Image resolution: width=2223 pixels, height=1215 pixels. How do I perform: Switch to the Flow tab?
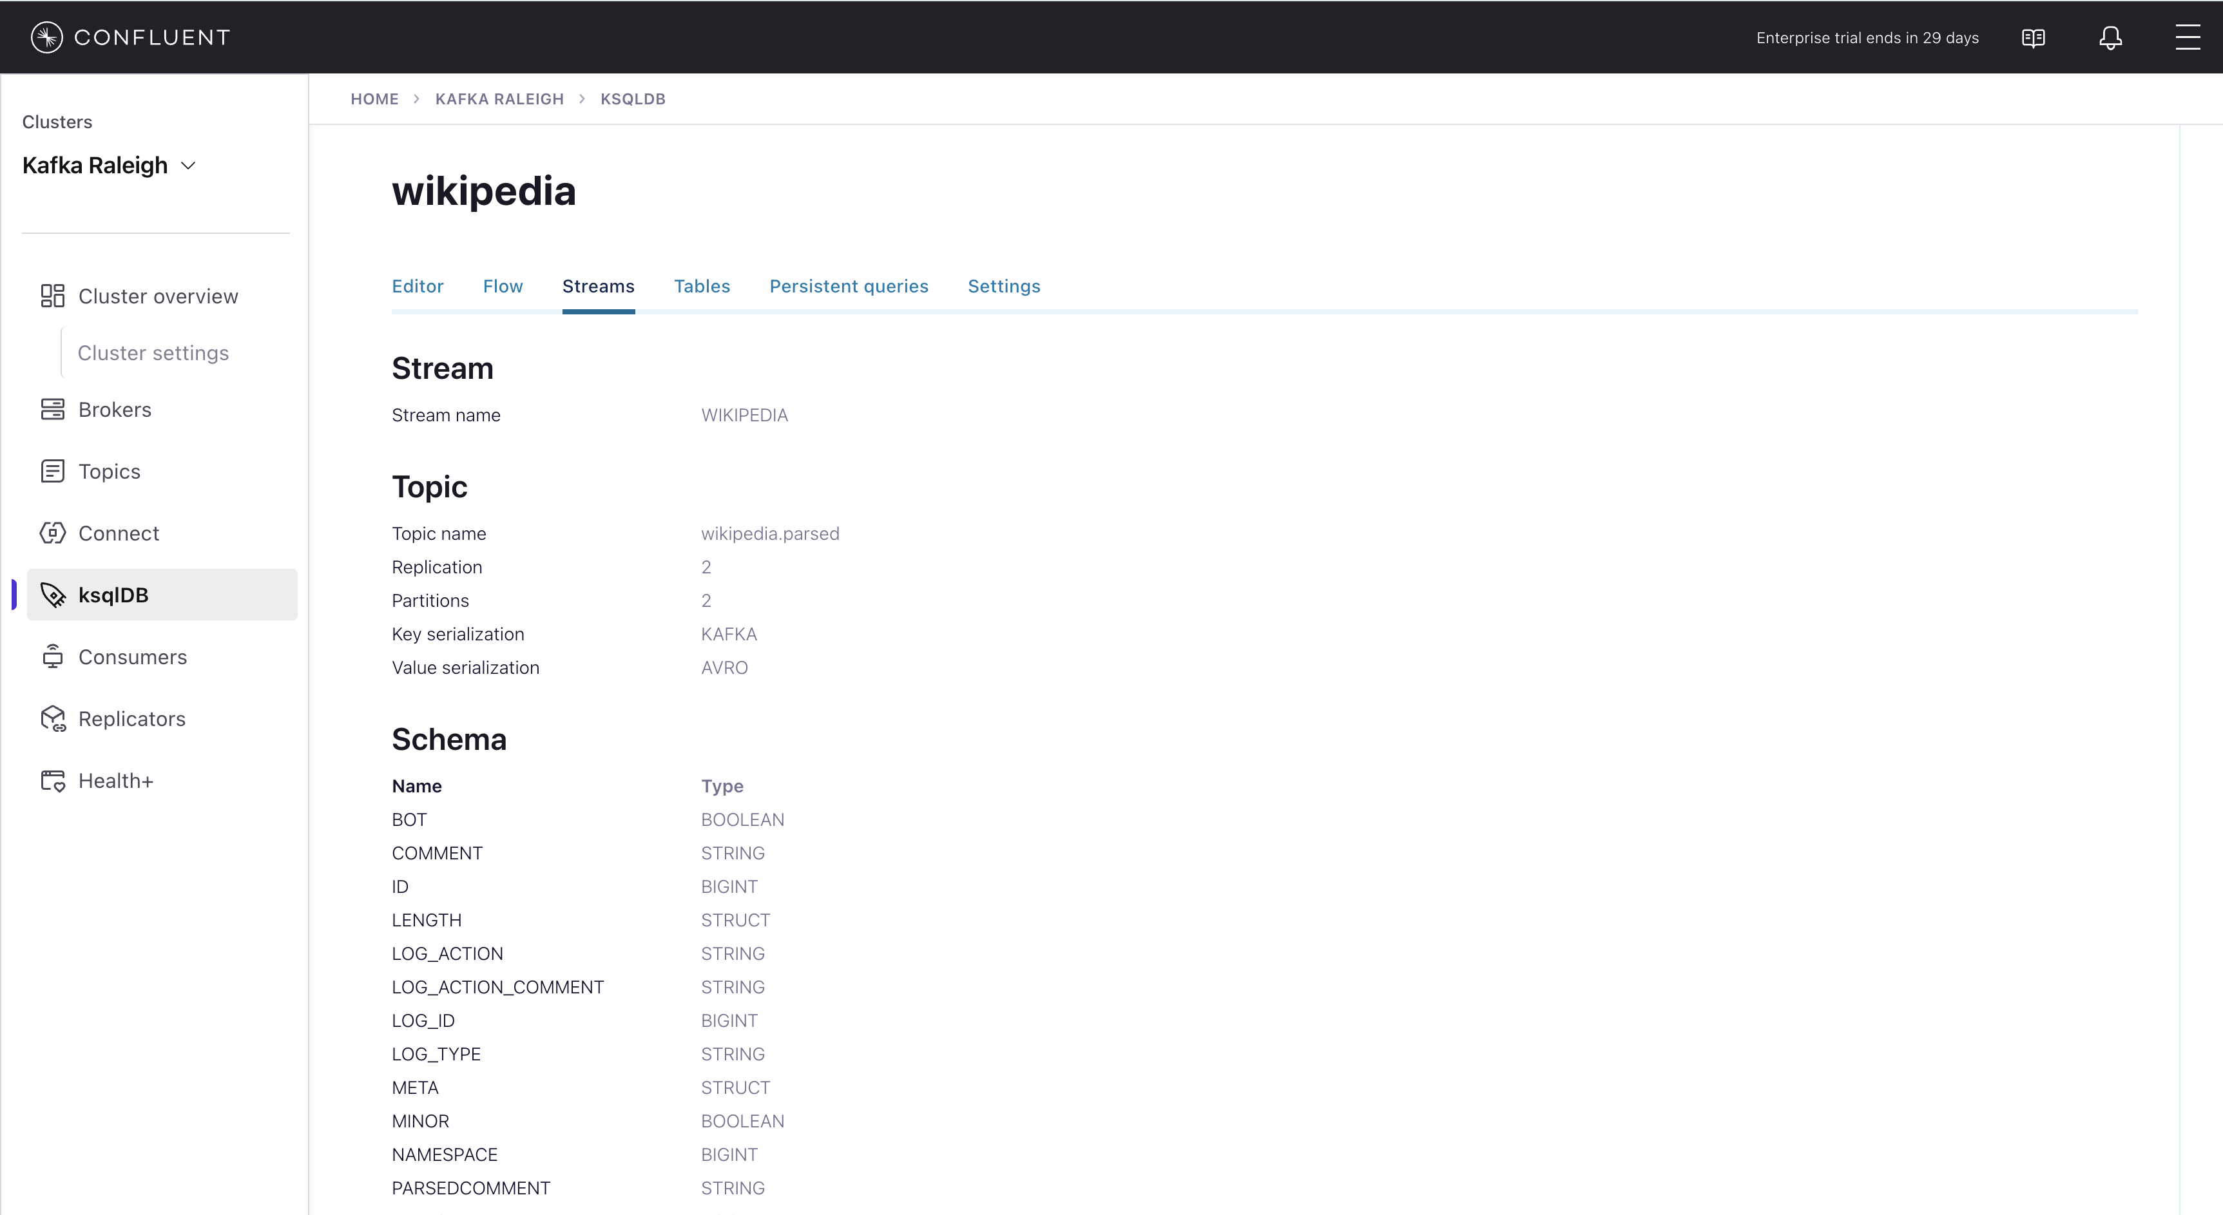[x=502, y=287]
